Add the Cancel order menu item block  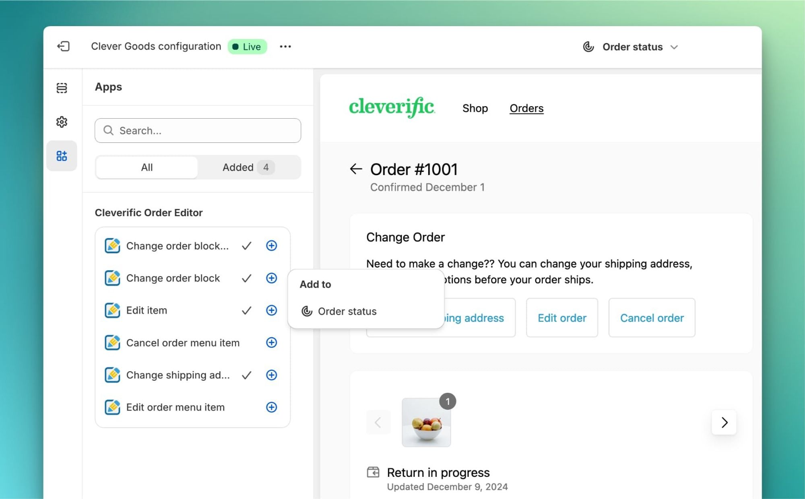coord(272,342)
